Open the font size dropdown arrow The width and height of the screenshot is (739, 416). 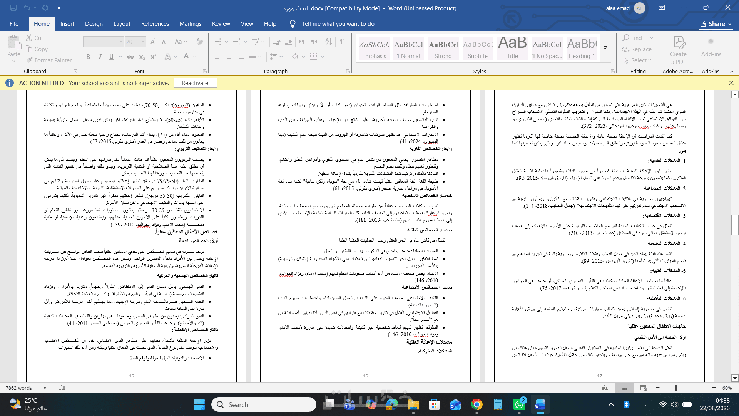pos(143,42)
